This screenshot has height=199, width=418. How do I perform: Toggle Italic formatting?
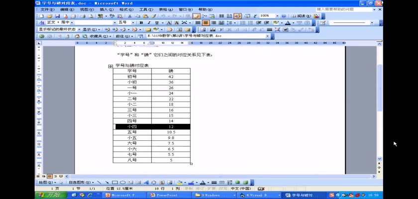coord(149,23)
